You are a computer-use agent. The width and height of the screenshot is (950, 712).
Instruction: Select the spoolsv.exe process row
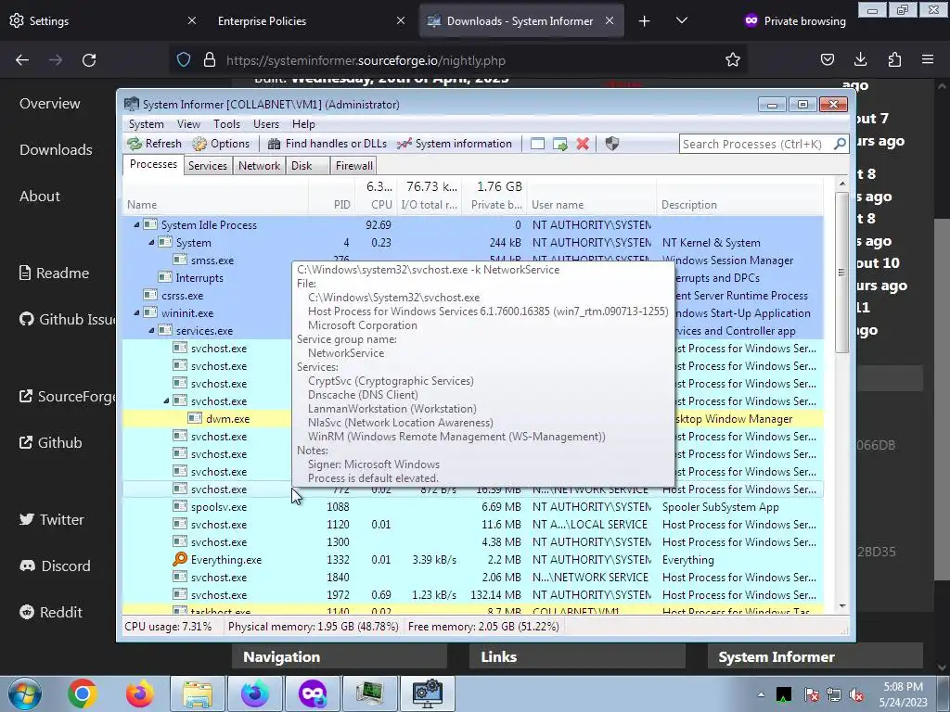coord(472,507)
